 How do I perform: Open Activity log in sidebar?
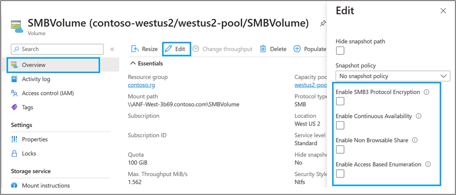(36, 79)
